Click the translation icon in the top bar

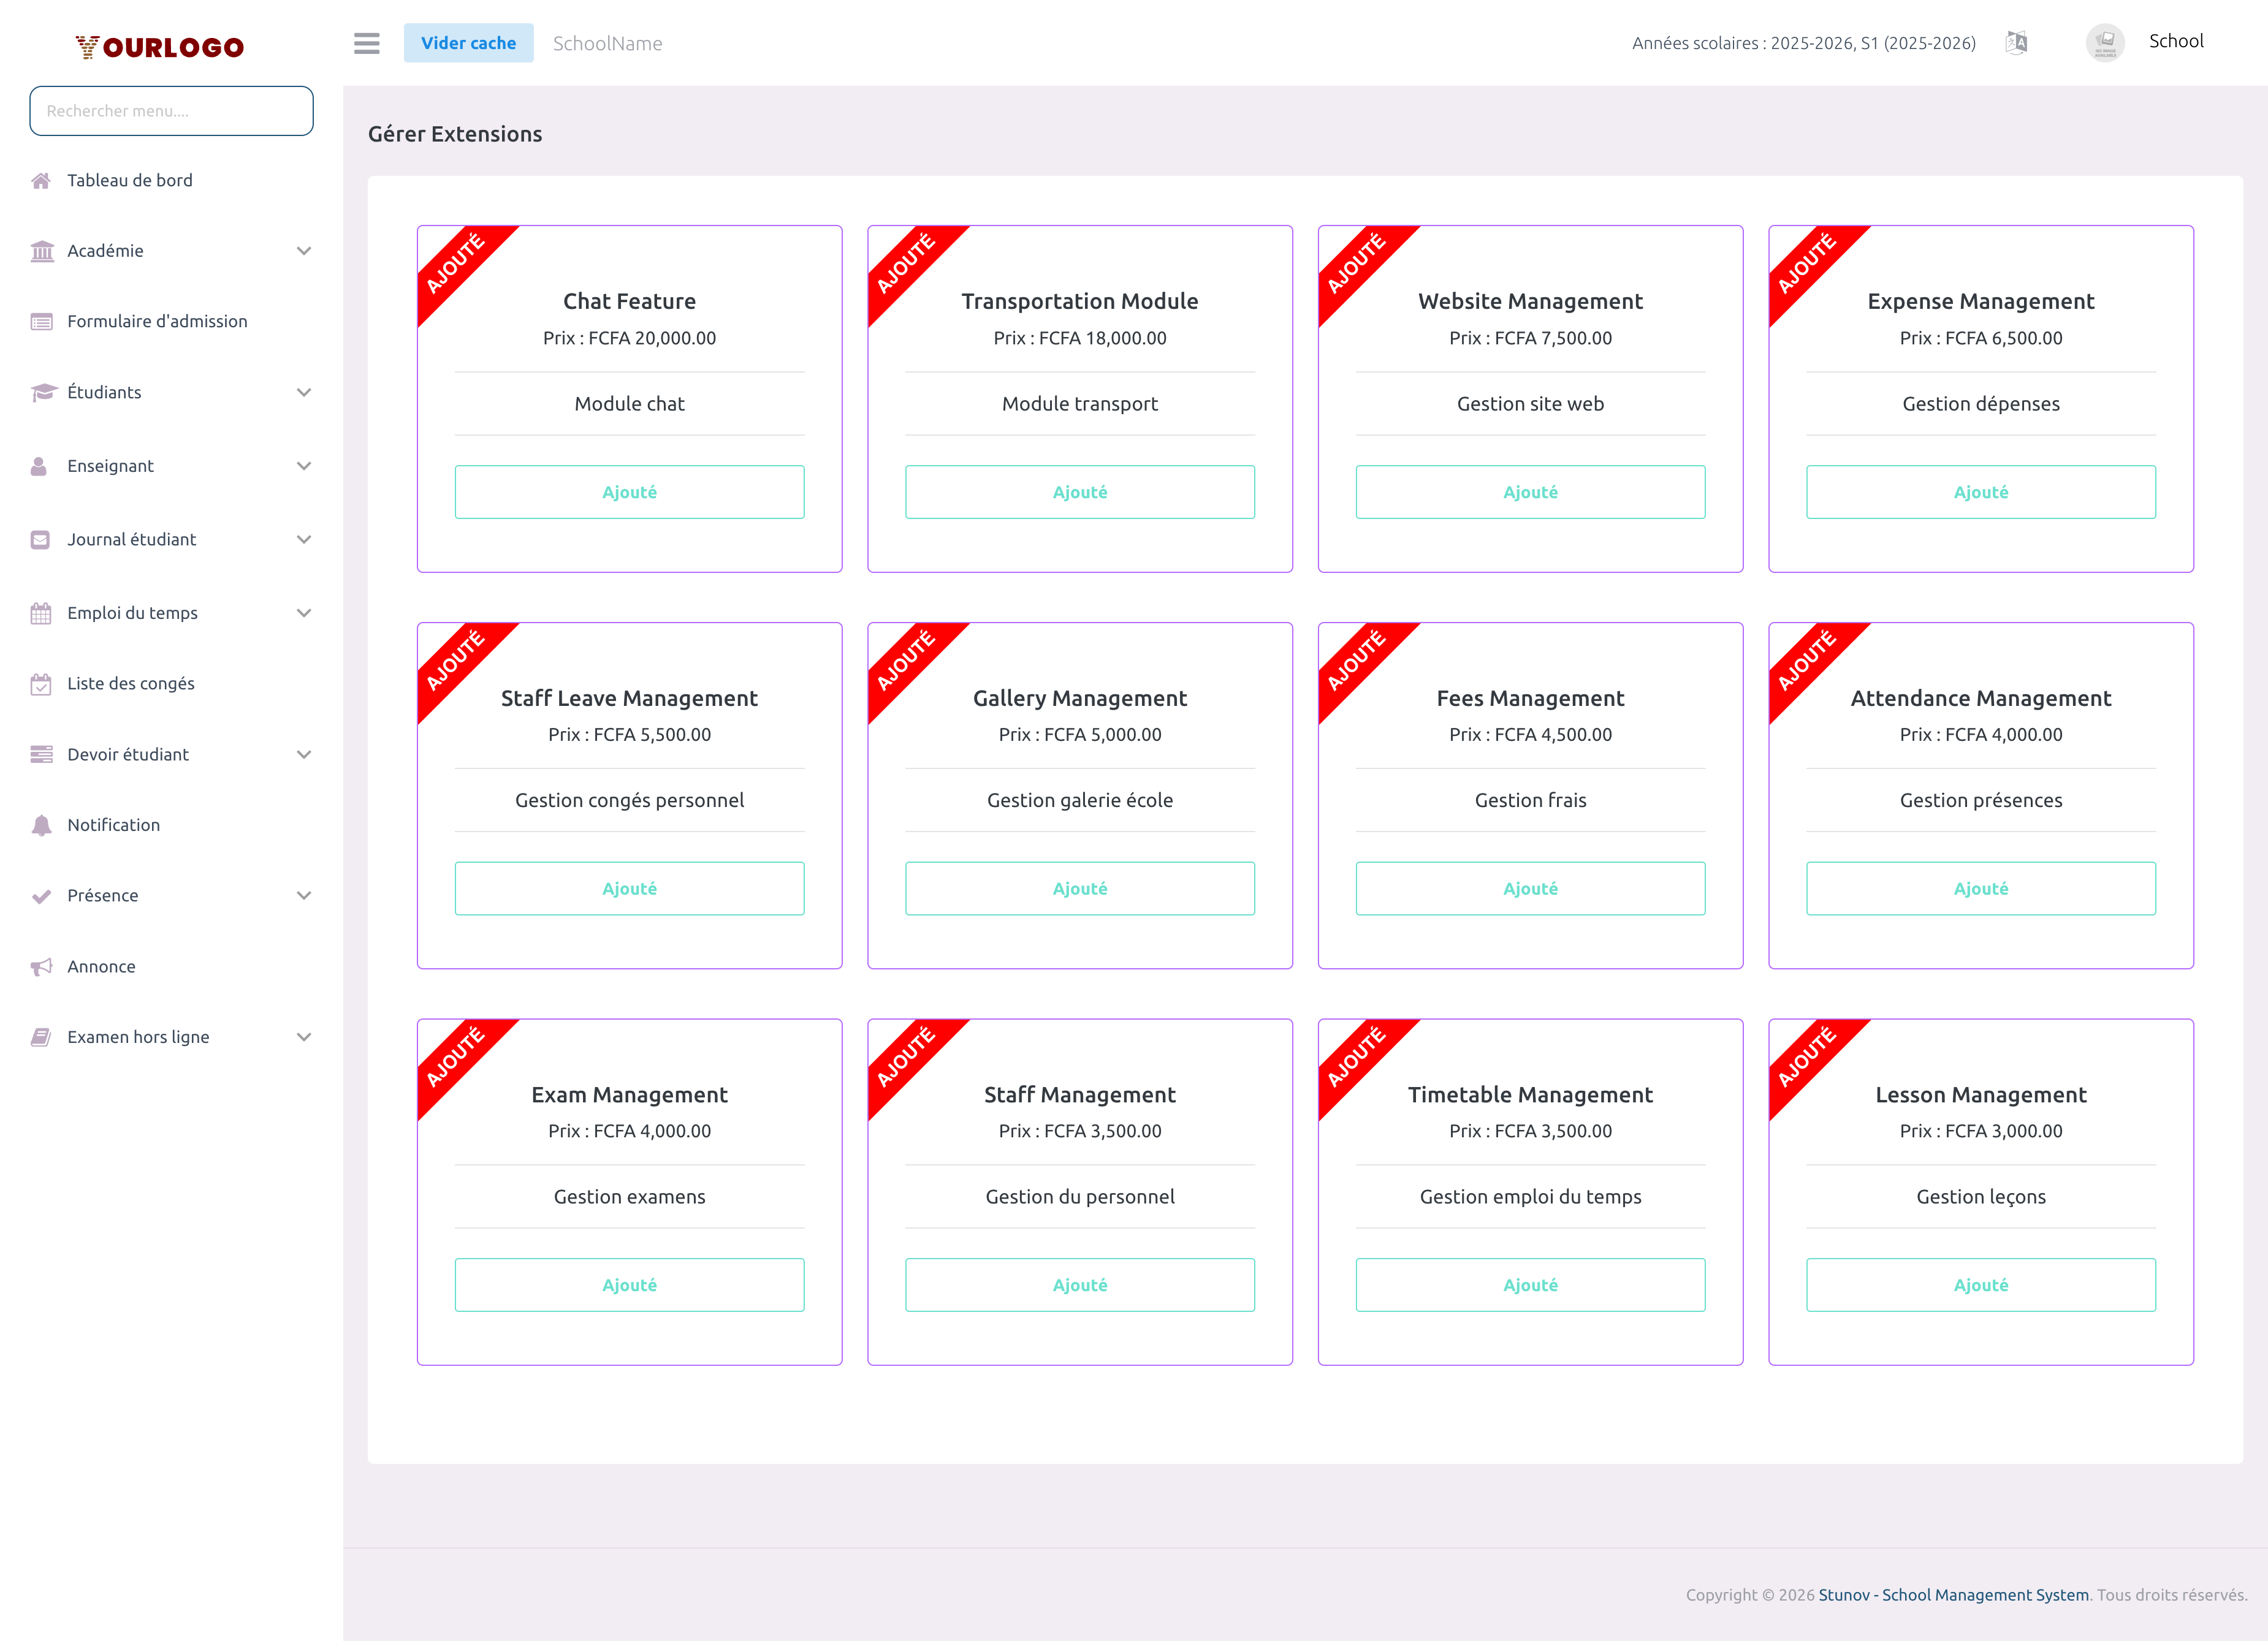click(2016, 43)
